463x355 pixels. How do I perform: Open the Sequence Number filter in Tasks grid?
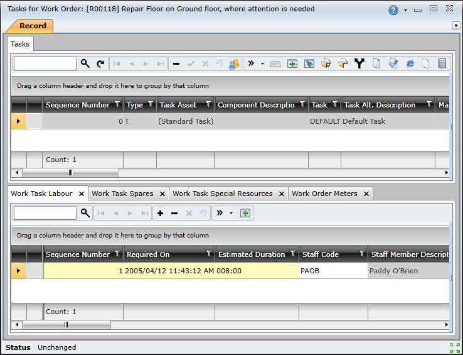pyautogui.click(x=117, y=105)
